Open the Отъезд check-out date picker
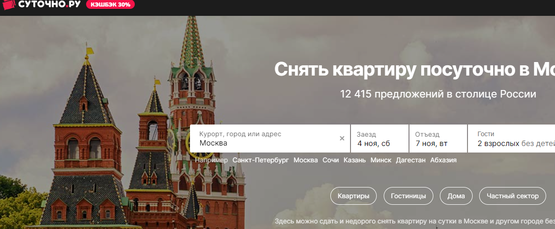This screenshot has height=229, width=555. coord(438,139)
